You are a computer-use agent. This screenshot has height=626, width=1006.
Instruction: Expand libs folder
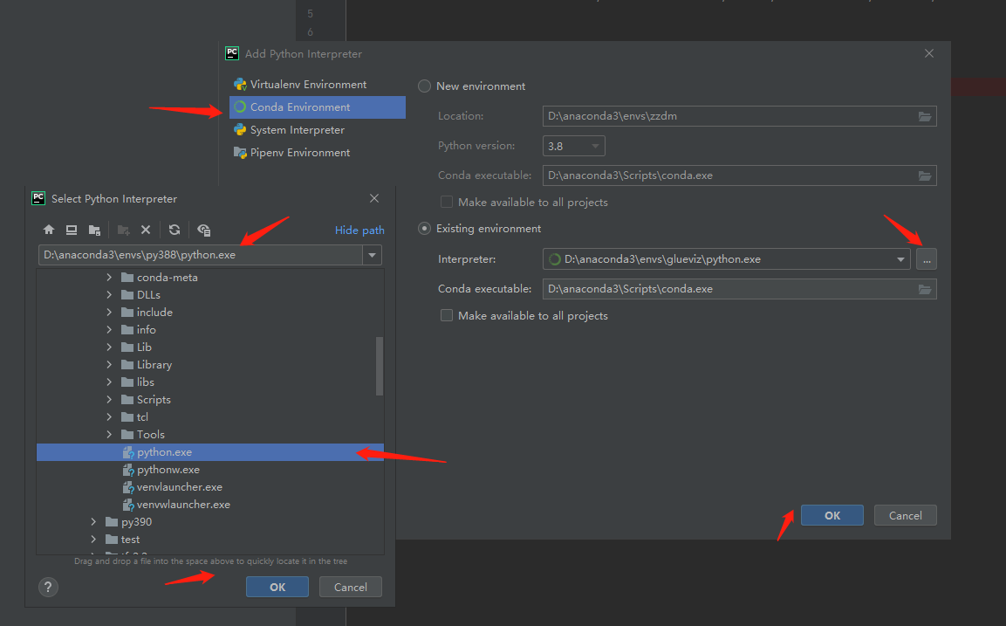109,382
